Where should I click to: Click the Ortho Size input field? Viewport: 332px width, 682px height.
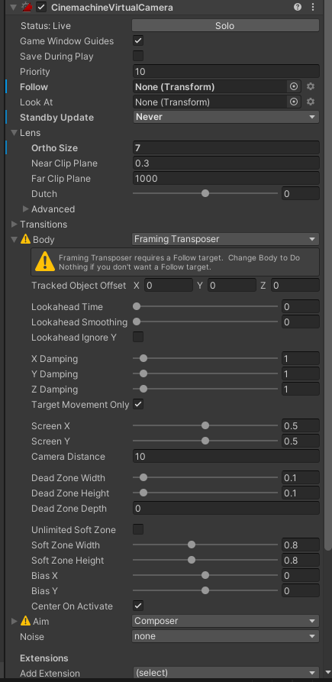(x=226, y=148)
